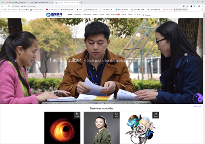Viewport: 205px width, 144px height.
Task: Click the purple yin-yang floating icon
Action: point(198,98)
